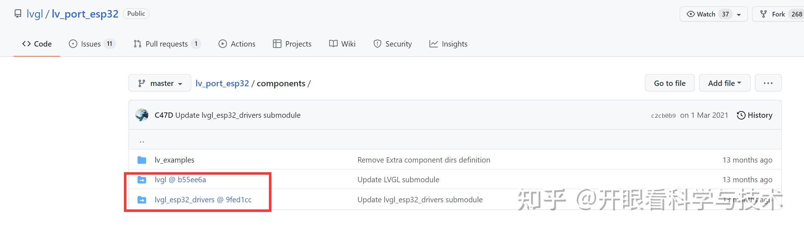This screenshot has height=232, width=804.
Task: Open the lvgl_esp32_drivers @ 9fed1cc link
Action: pyautogui.click(x=203, y=200)
